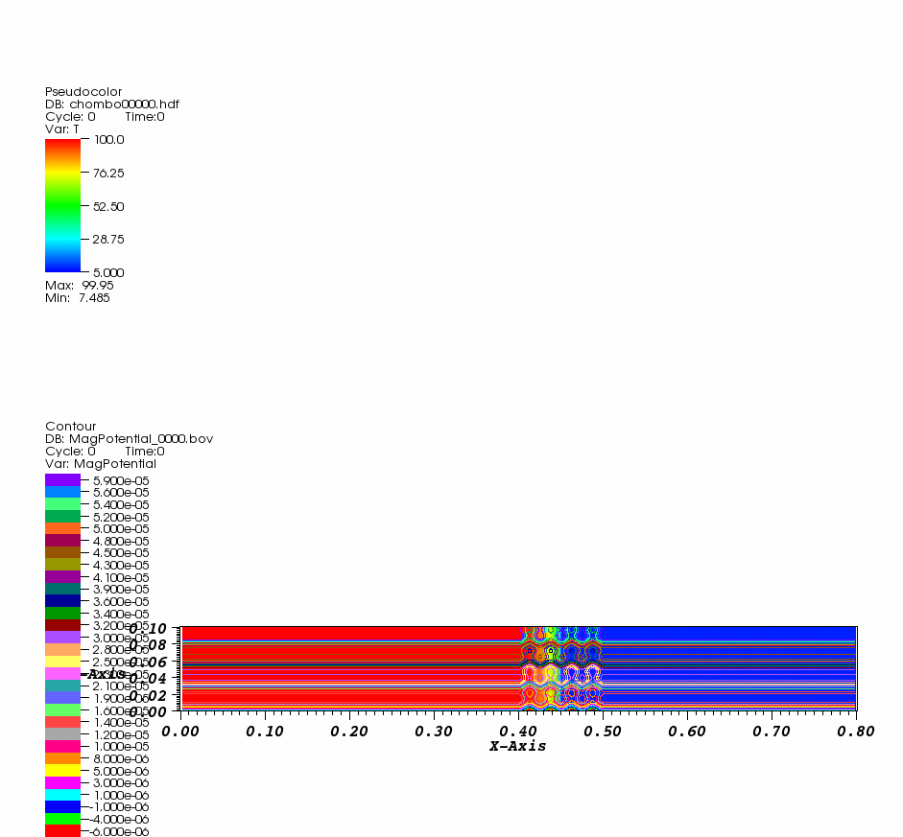Click the 0.60 X-axis tick label
This screenshot has height=837, width=903.
(687, 732)
